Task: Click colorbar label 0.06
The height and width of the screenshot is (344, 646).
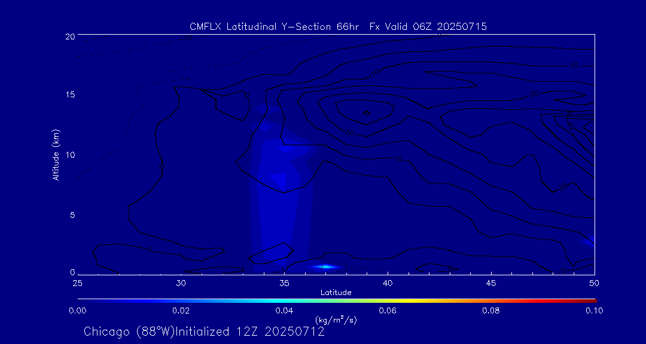Action: [388, 311]
